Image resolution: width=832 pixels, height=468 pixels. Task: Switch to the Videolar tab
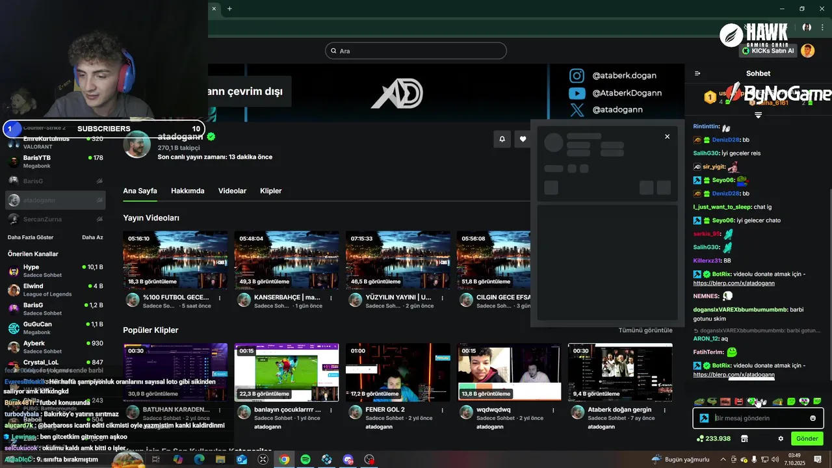(232, 191)
